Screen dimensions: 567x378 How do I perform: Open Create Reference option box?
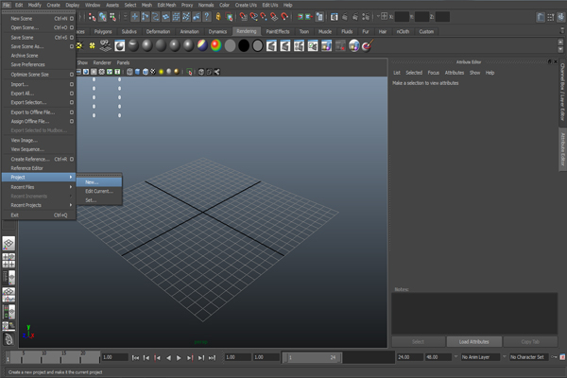coord(72,159)
